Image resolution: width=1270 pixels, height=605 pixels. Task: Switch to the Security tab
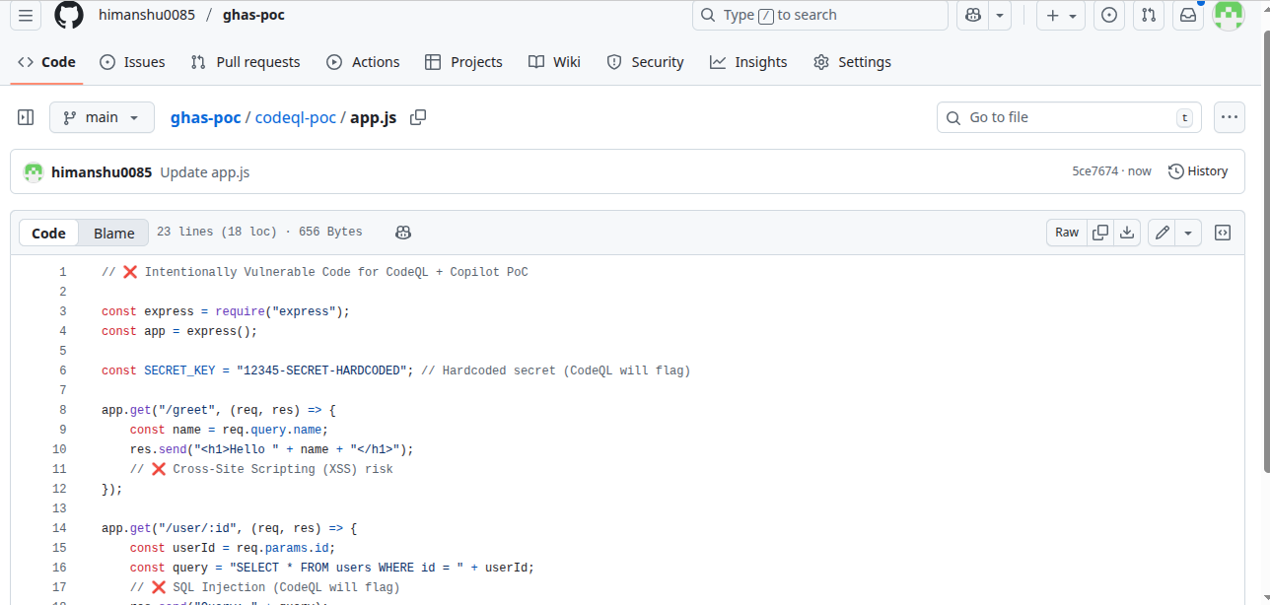coord(645,61)
